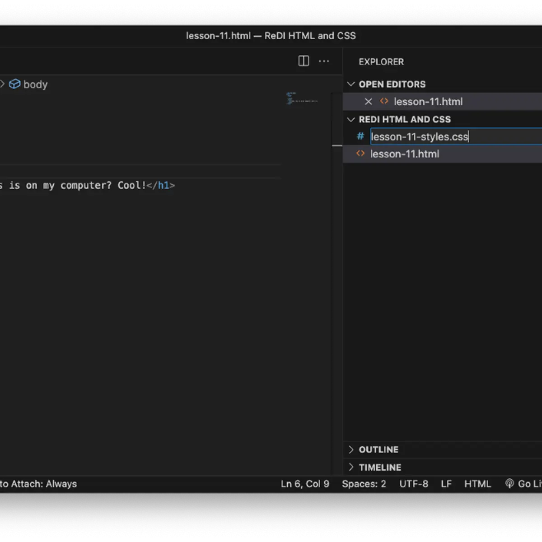The height and width of the screenshot is (542, 542).
Task: Click the HTML icon of lesson-11.html in the folder tree
Action: (x=360, y=154)
